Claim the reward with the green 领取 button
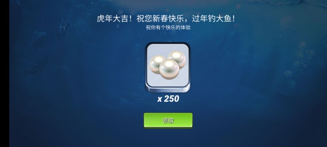 pyautogui.click(x=168, y=120)
